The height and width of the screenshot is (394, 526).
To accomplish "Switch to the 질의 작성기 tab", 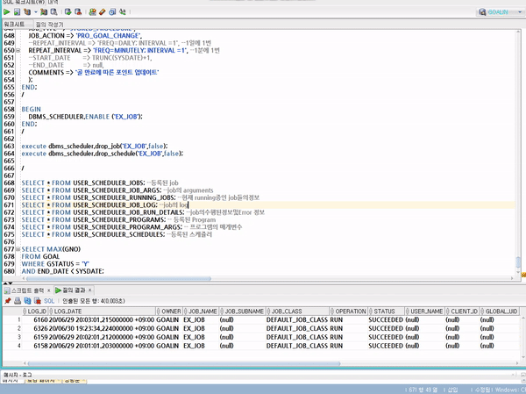I will point(49,25).
